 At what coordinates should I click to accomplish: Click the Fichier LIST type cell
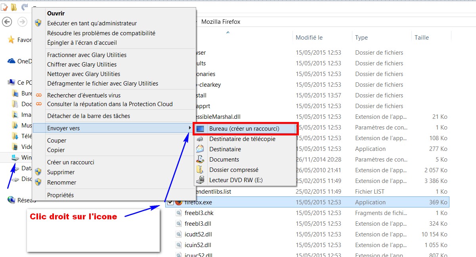[x=370, y=192]
